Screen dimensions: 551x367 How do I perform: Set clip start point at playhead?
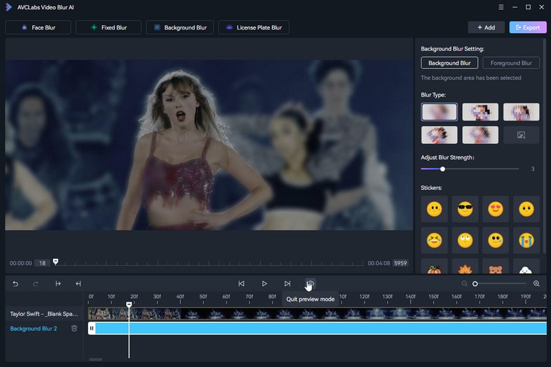[x=58, y=284]
